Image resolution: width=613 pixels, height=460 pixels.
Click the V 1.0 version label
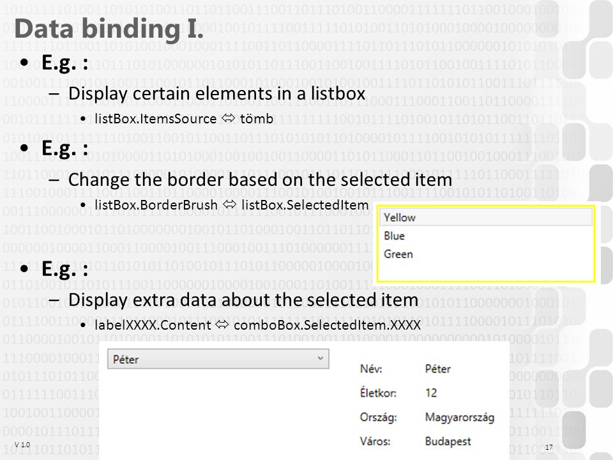(x=22, y=445)
